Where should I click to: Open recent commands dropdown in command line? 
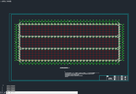click(8, 93)
